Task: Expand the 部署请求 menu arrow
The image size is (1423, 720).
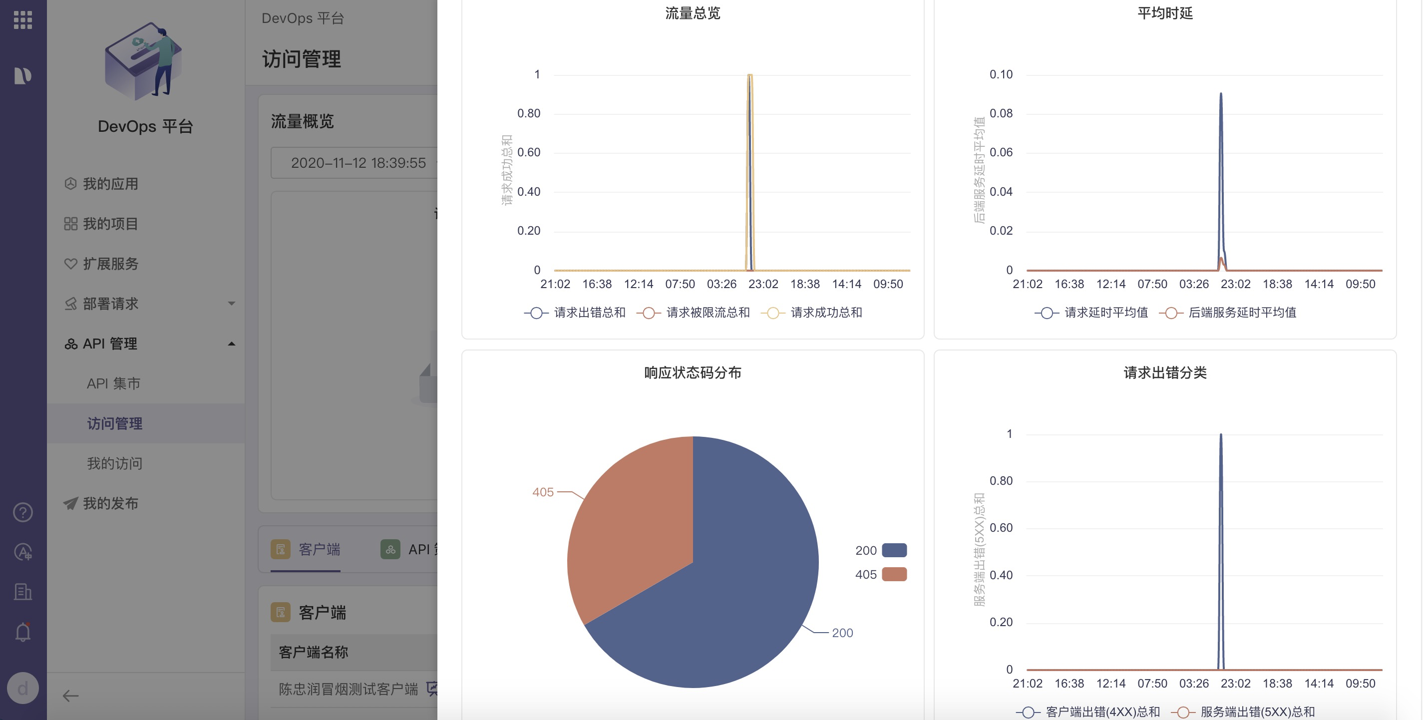Action: 232,304
